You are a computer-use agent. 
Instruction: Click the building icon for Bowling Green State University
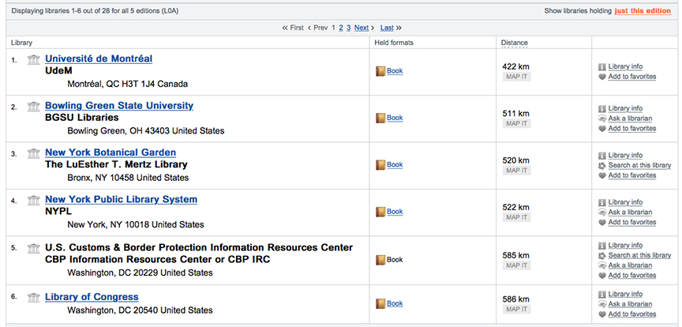[x=33, y=107]
